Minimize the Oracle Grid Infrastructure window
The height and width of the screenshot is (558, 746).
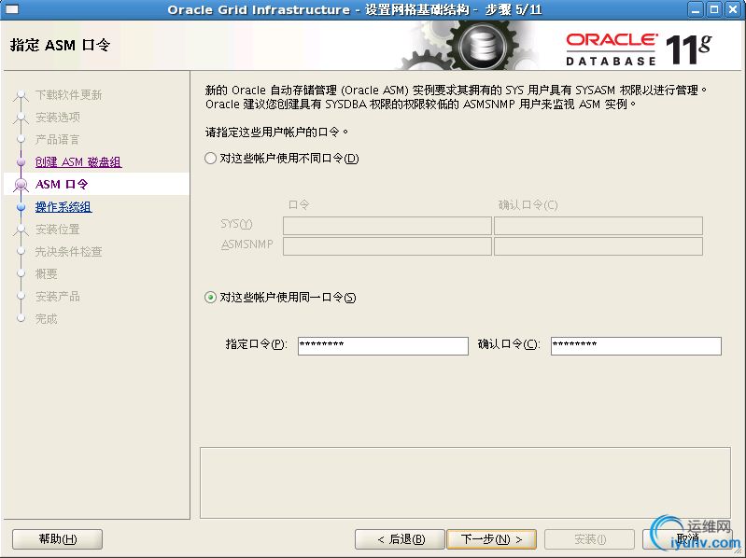696,9
